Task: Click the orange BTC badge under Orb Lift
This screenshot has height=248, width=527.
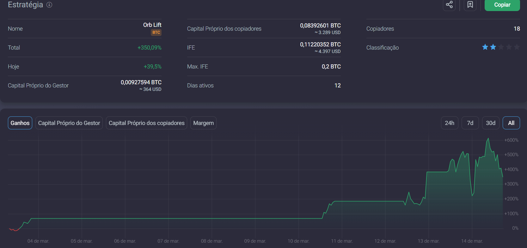Action: [156, 32]
